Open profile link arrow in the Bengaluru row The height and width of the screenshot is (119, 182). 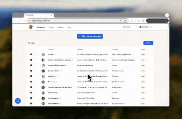[x=60, y=98]
